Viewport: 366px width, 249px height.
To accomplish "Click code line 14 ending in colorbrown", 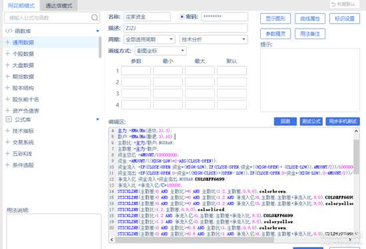I will pyautogui.click(x=202, y=191).
